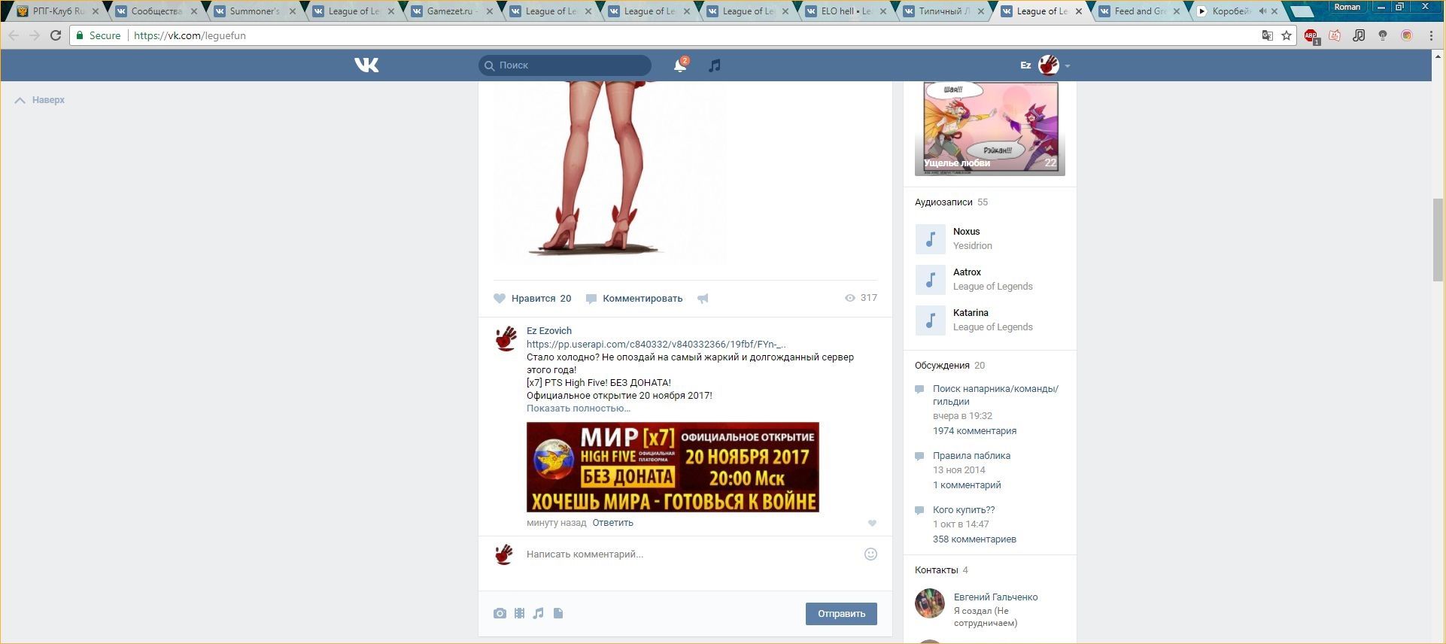Image resolution: width=1446 pixels, height=644 pixels.
Task: Close the Коробейн browser tab
Action: pos(1274,11)
